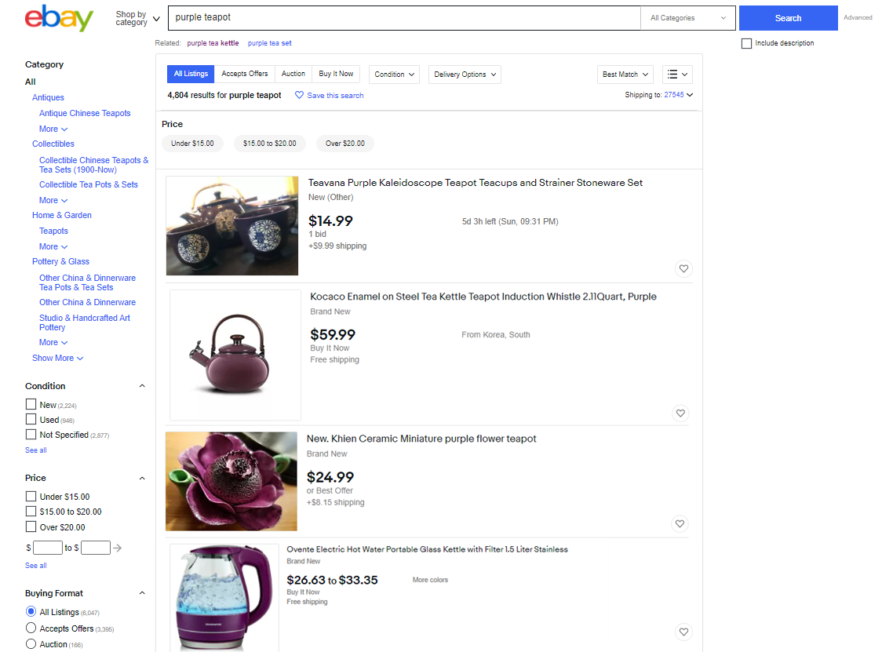Tick the Used condition checkbox
882x652 pixels.
point(31,419)
